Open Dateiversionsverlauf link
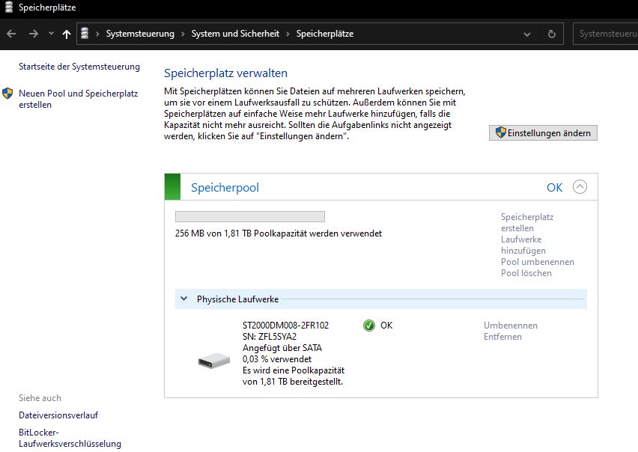Screen dimensions: 638x452 pos(58,415)
